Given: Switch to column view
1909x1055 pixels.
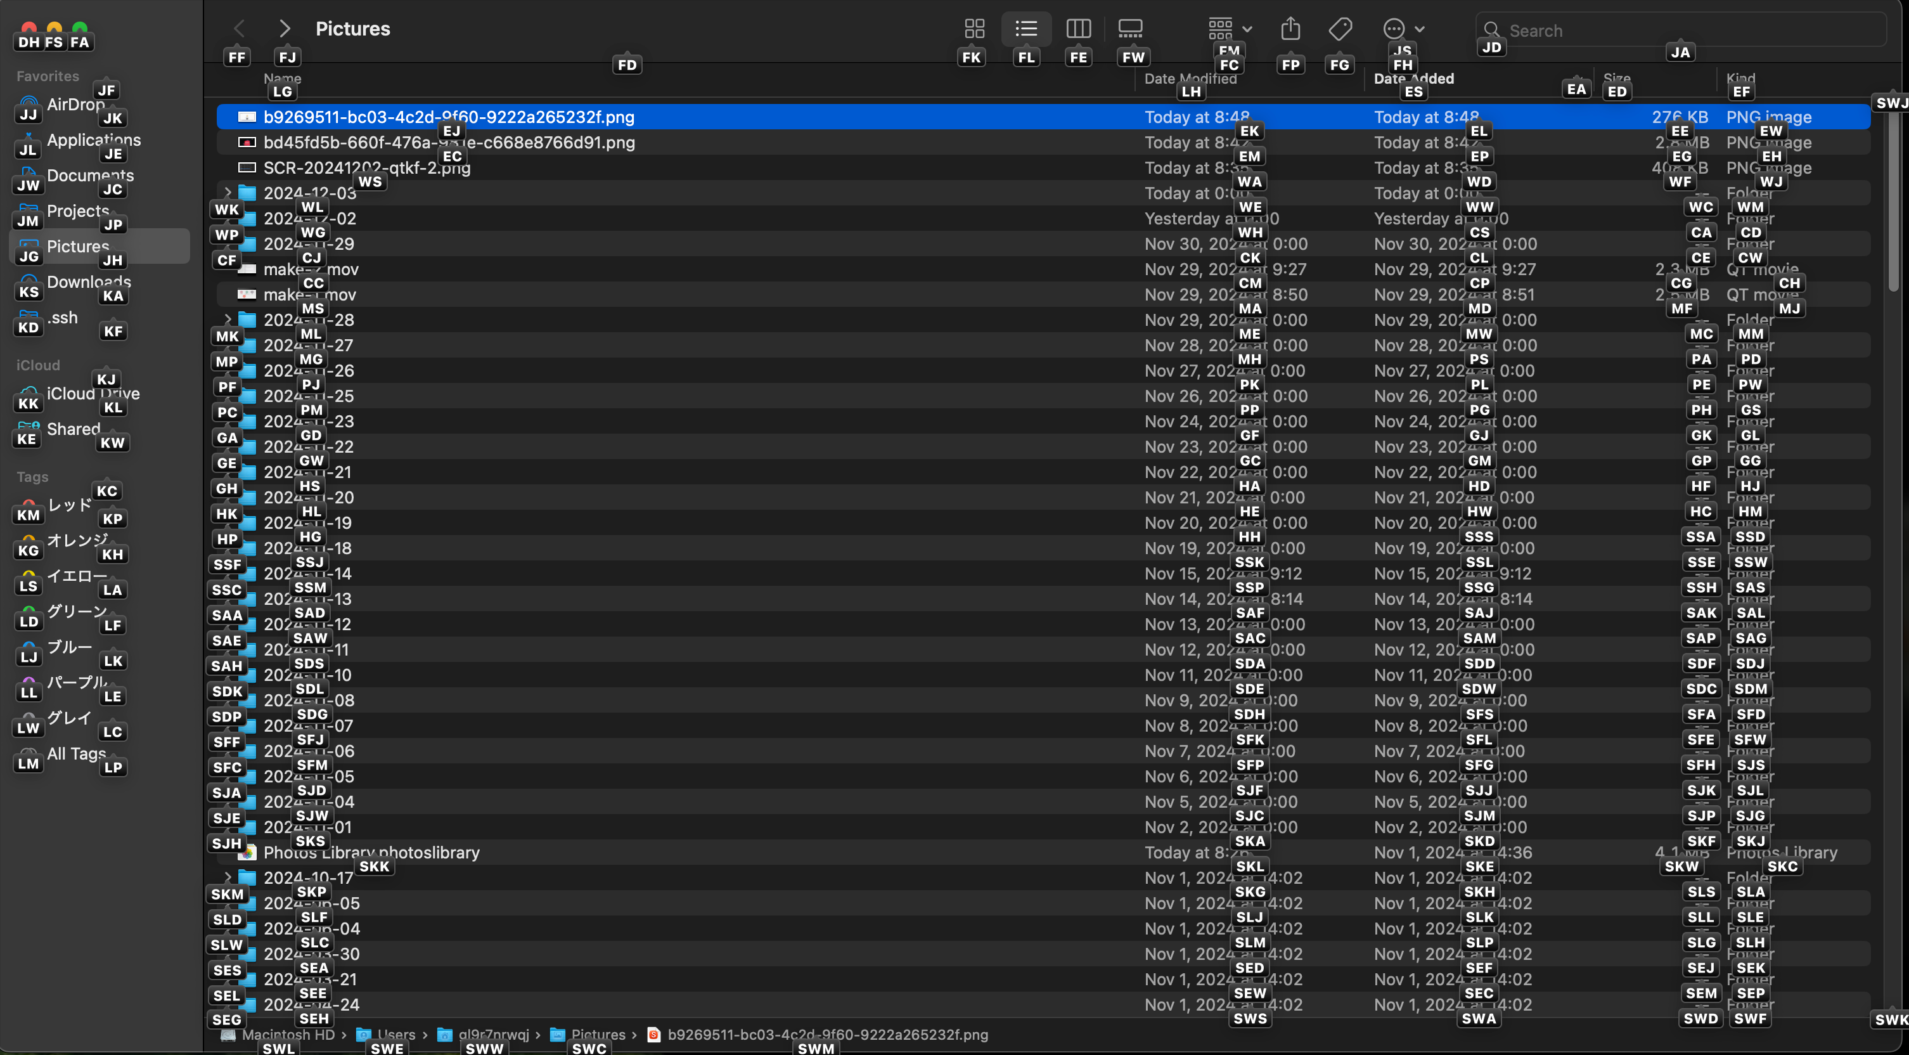Looking at the screenshot, I should (1078, 29).
